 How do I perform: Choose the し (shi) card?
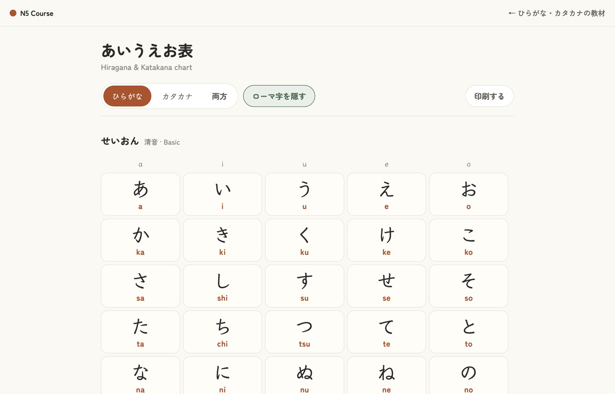[223, 286]
